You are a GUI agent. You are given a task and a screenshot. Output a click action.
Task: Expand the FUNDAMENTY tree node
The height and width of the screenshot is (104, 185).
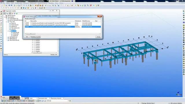click(x=6, y=18)
